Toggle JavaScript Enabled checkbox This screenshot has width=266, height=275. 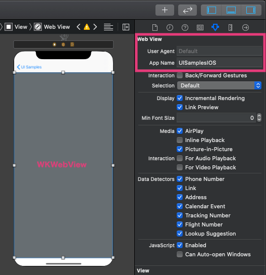tap(180, 245)
